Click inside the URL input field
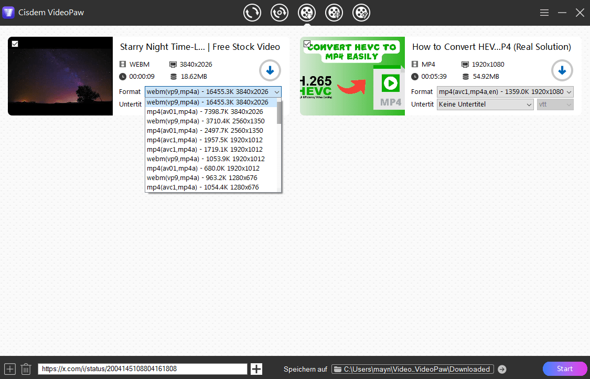This screenshot has width=590, height=379. (142, 369)
